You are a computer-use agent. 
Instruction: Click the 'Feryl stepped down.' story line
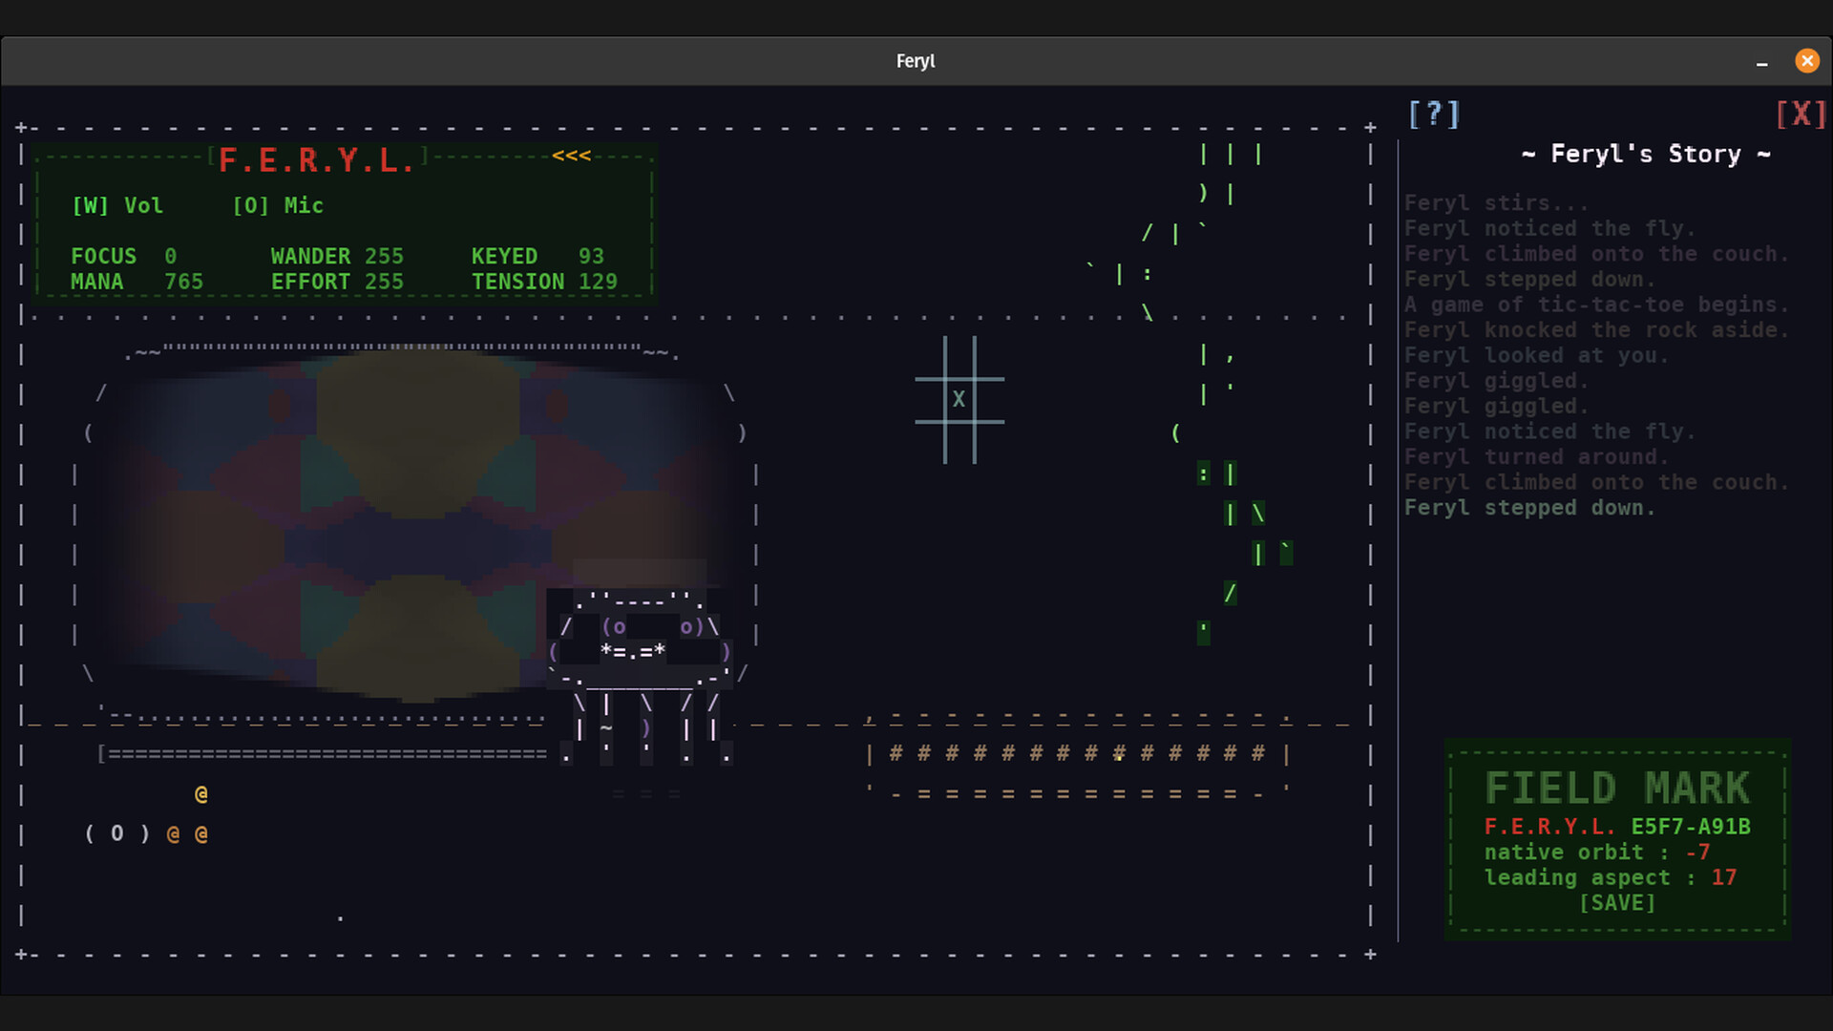pos(1528,508)
